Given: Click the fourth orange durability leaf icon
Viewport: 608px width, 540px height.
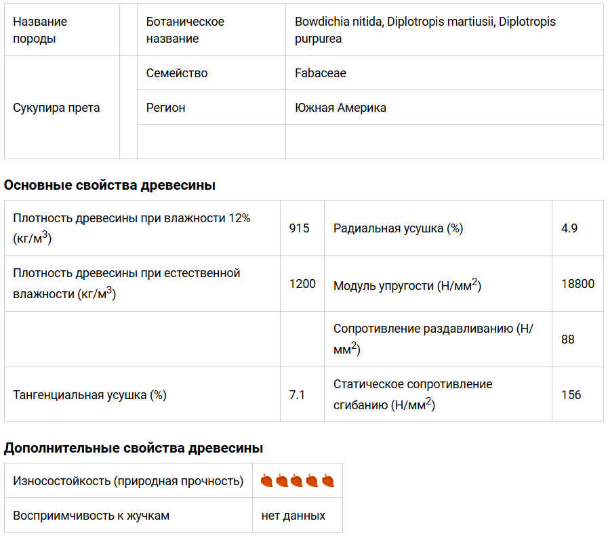Looking at the screenshot, I should pos(312,480).
